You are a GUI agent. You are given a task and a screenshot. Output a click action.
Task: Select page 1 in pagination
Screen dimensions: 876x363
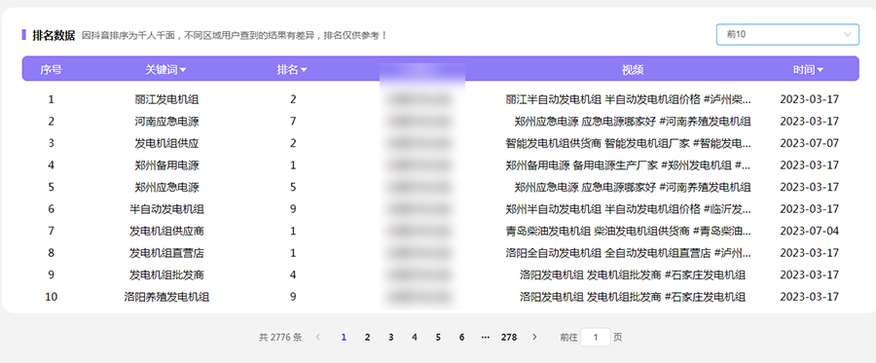click(344, 338)
